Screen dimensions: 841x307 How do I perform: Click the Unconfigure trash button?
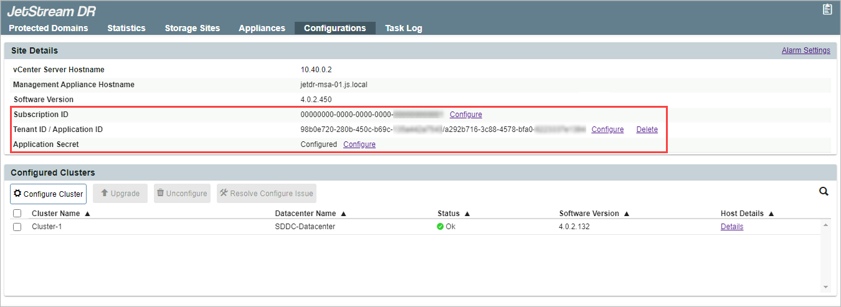point(182,194)
